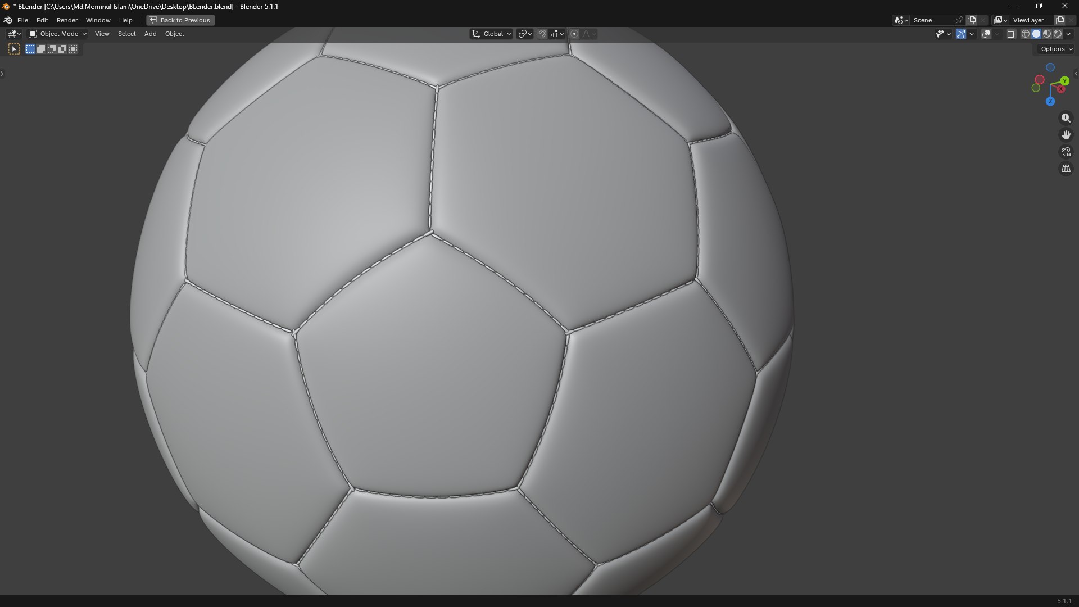Pin the scene to workspace
The image size is (1079, 607).
[959, 20]
